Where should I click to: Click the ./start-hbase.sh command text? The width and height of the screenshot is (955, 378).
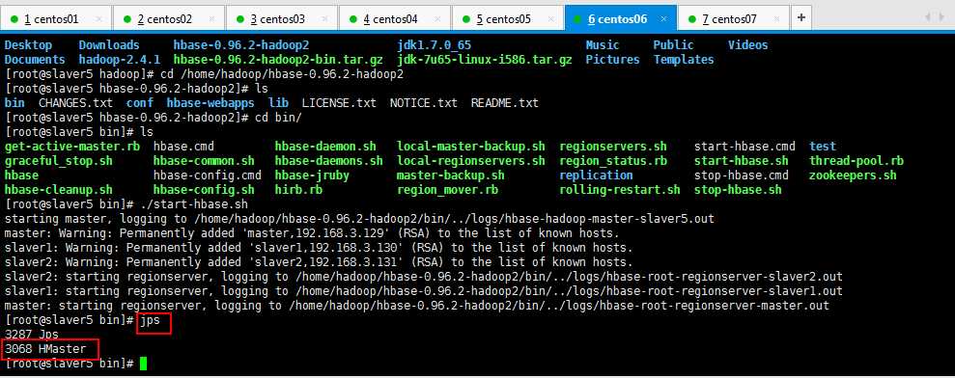[x=194, y=203]
